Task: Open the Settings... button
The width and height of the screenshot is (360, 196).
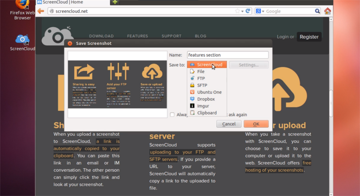Action: coord(249,65)
